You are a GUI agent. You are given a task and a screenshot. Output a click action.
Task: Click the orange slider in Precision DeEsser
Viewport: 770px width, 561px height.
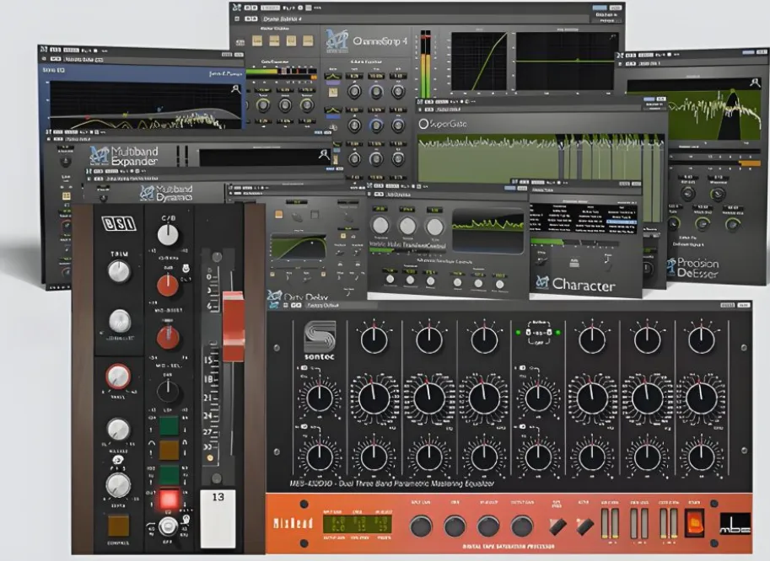pos(749,163)
